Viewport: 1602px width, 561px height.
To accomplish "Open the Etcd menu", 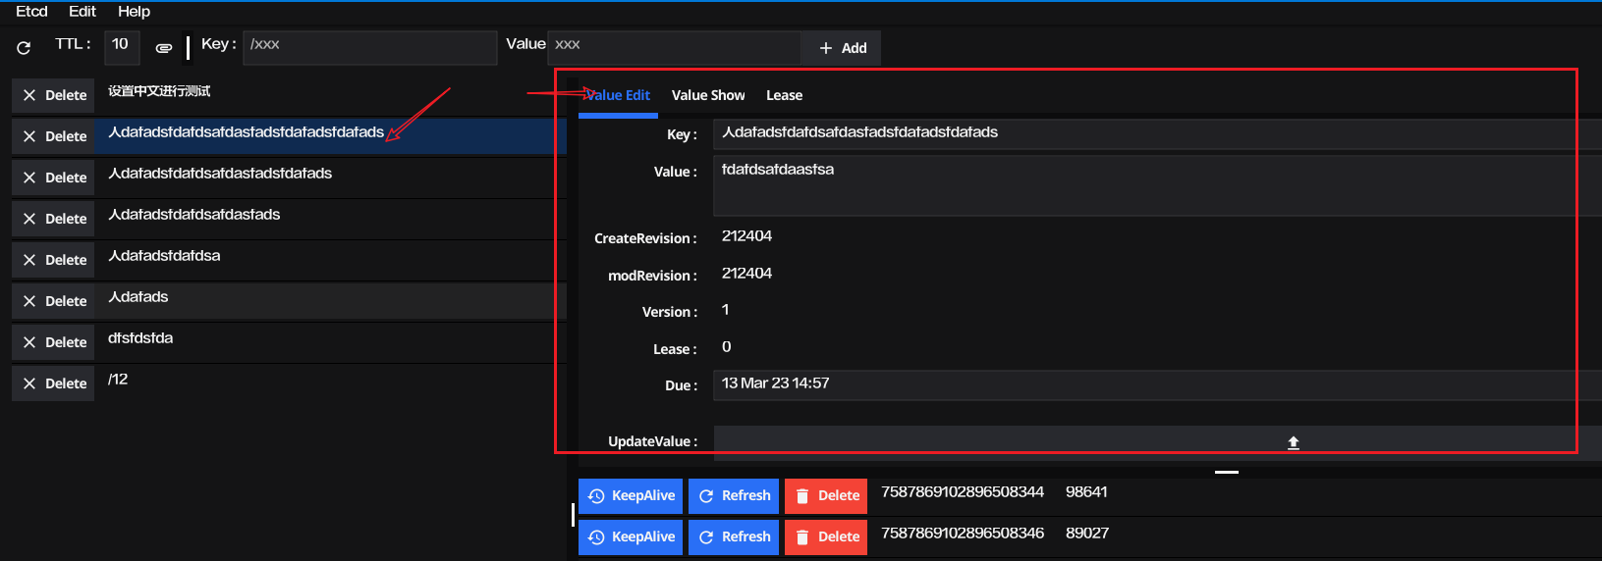I will pos(31,12).
